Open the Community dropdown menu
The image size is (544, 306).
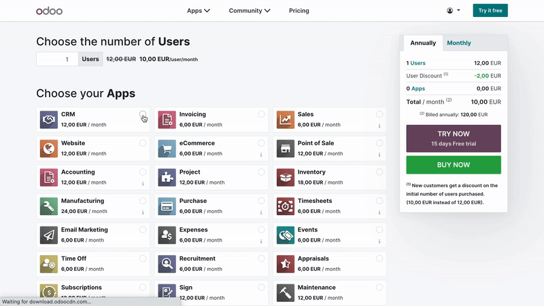(x=249, y=11)
